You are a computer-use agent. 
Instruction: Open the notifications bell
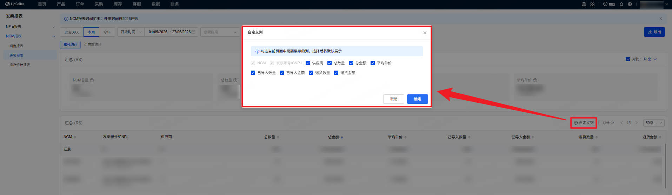[x=621, y=4]
